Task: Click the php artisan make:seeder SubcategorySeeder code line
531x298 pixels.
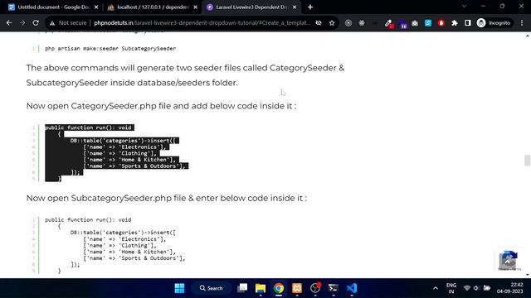Action: 110,48
